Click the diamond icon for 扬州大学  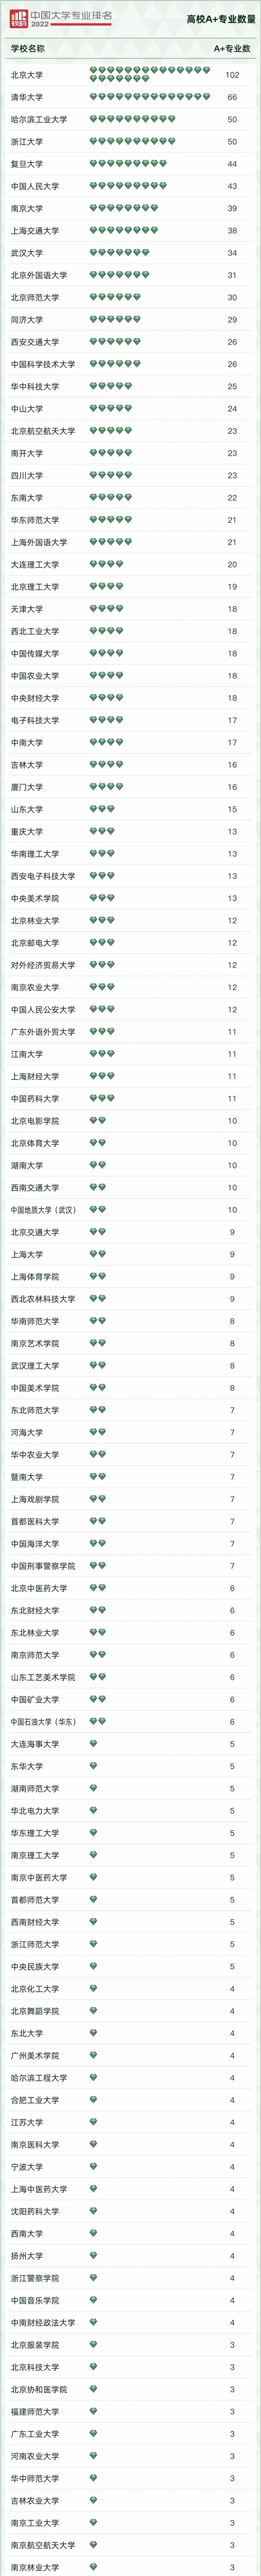pyautogui.click(x=94, y=2256)
